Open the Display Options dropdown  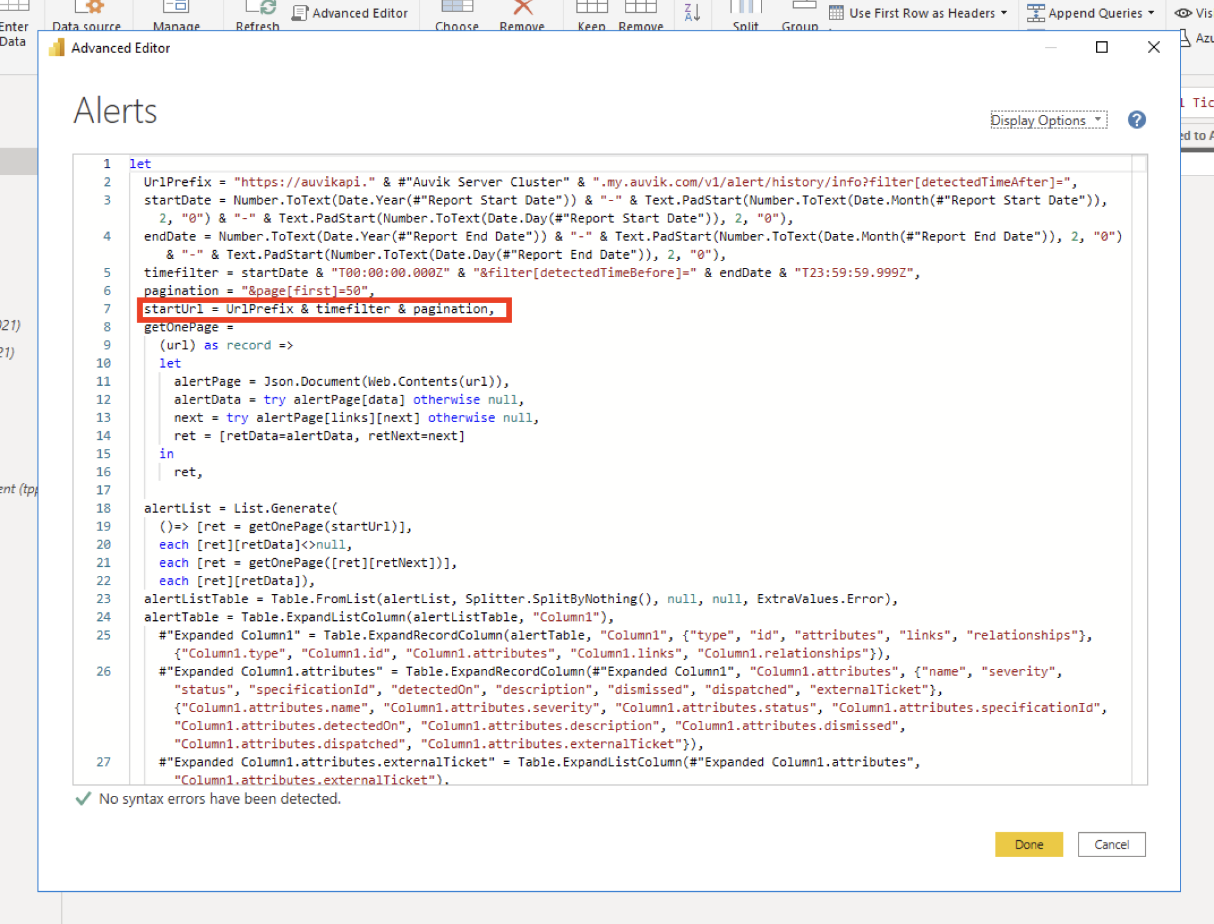pyautogui.click(x=1048, y=120)
